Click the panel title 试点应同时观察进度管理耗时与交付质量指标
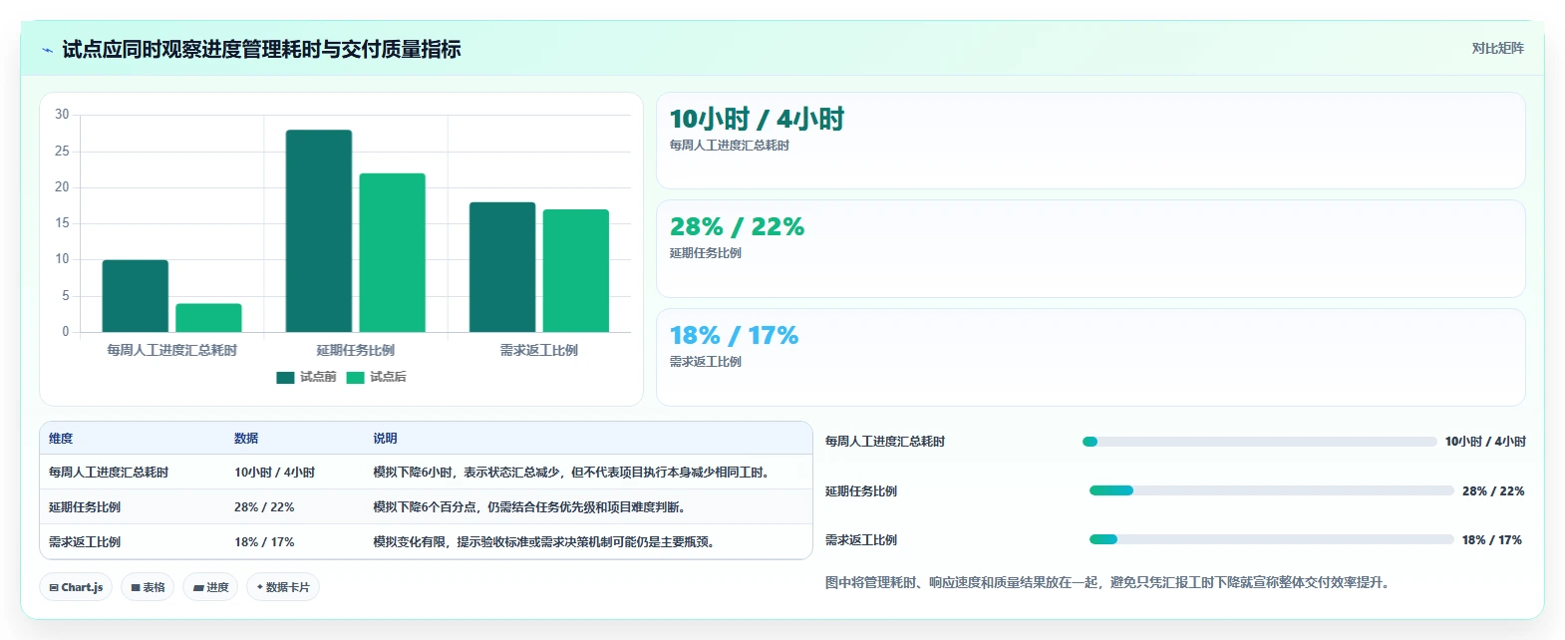This screenshot has width=1565, height=640. click(261, 49)
